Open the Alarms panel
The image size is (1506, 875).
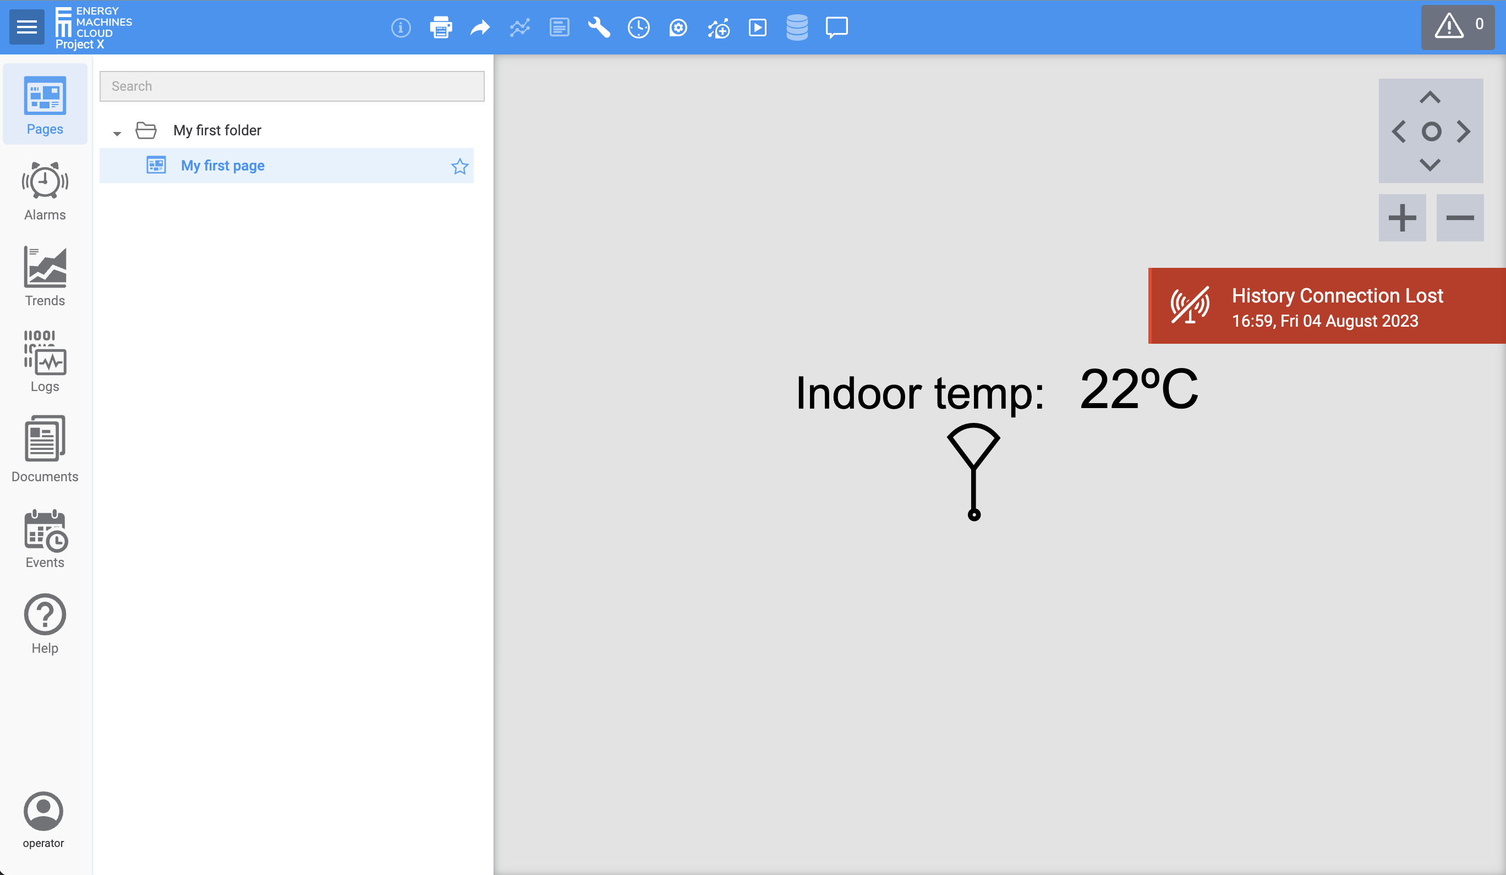(45, 192)
